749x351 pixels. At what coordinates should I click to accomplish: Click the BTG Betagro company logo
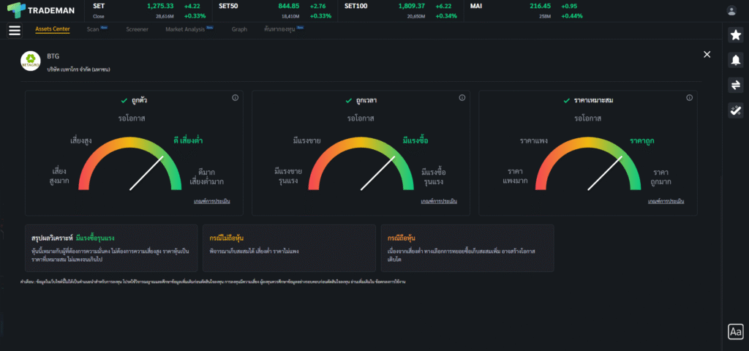31,61
